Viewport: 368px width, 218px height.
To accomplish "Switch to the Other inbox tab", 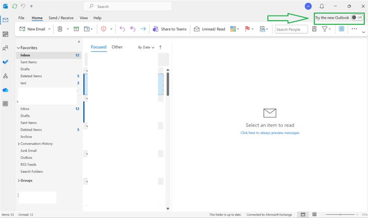I will pyautogui.click(x=117, y=47).
